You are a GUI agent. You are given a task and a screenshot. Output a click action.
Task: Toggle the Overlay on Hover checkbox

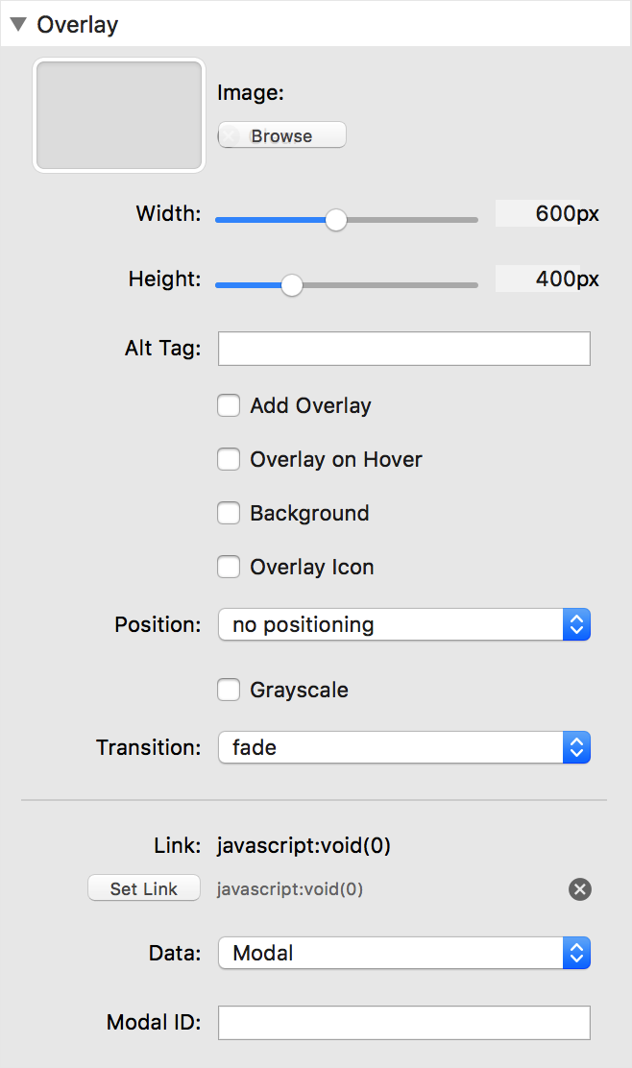click(229, 459)
